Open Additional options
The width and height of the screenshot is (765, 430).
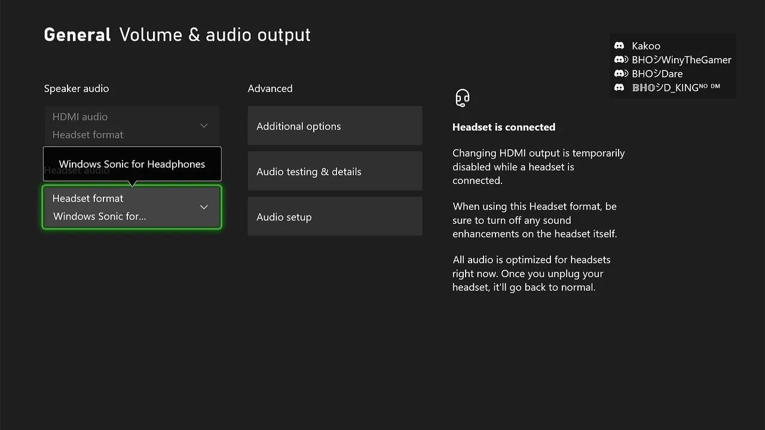click(335, 126)
